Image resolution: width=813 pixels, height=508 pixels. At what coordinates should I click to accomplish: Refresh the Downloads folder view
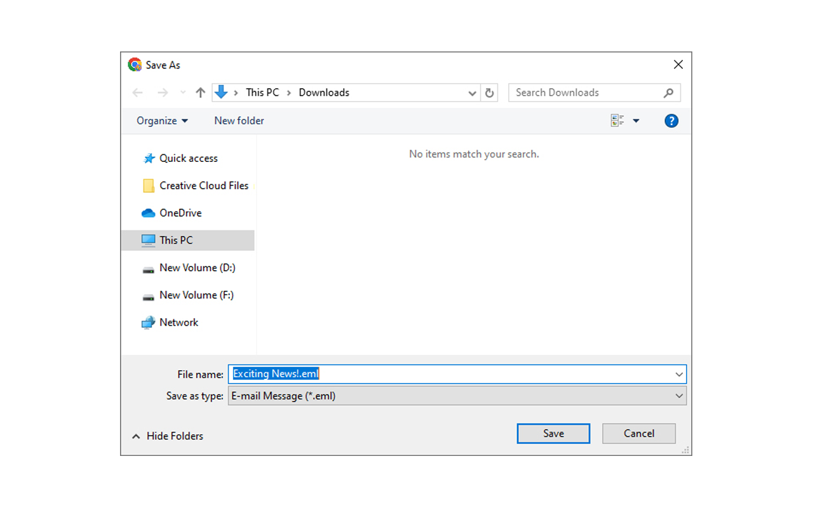click(489, 92)
